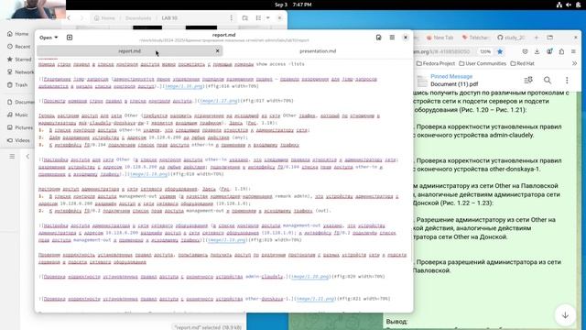Switch to the New Tab browser tab
This screenshot has height=330, width=586.
[x=439, y=38]
